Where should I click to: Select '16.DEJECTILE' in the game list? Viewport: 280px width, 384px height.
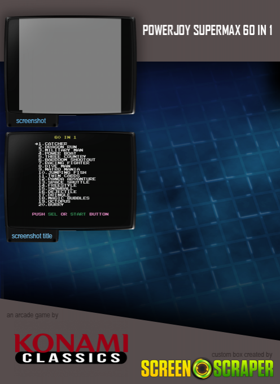point(58,191)
